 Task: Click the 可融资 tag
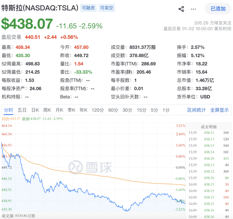pos(88,8)
